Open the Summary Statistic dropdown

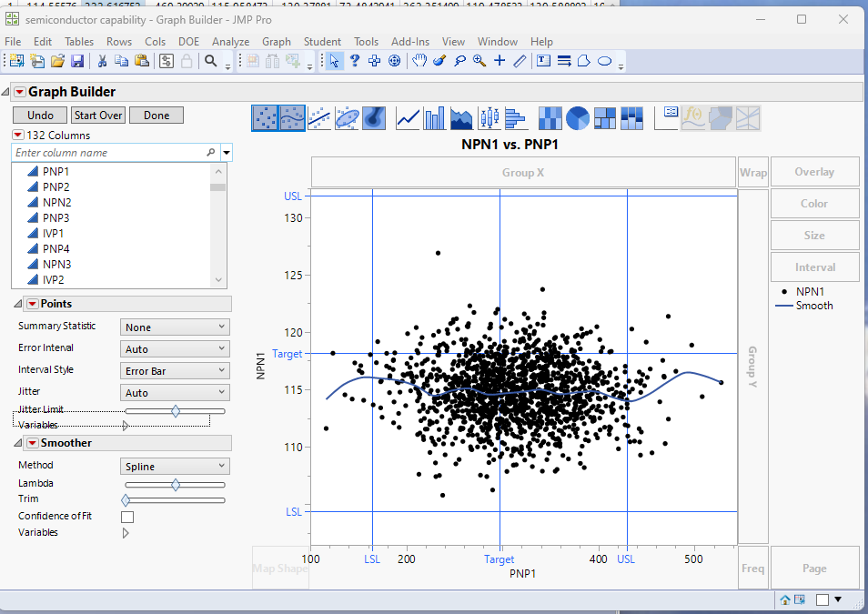175,327
